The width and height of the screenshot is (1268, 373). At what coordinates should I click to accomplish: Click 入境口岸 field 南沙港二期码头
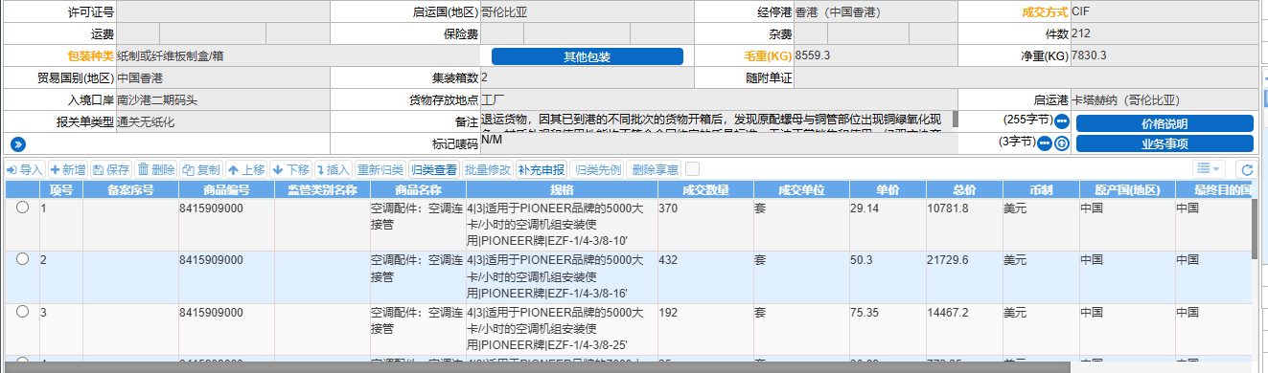point(222,100)
